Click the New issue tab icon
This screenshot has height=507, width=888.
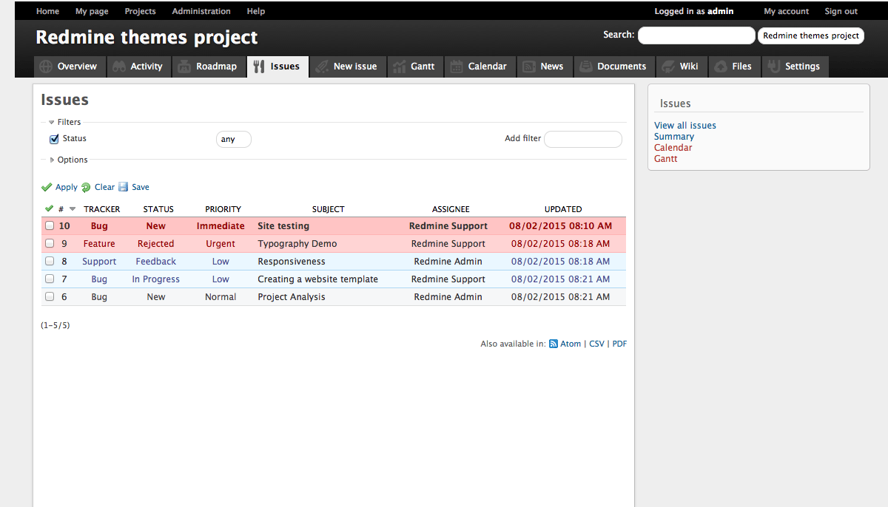[x=322, y=67]
